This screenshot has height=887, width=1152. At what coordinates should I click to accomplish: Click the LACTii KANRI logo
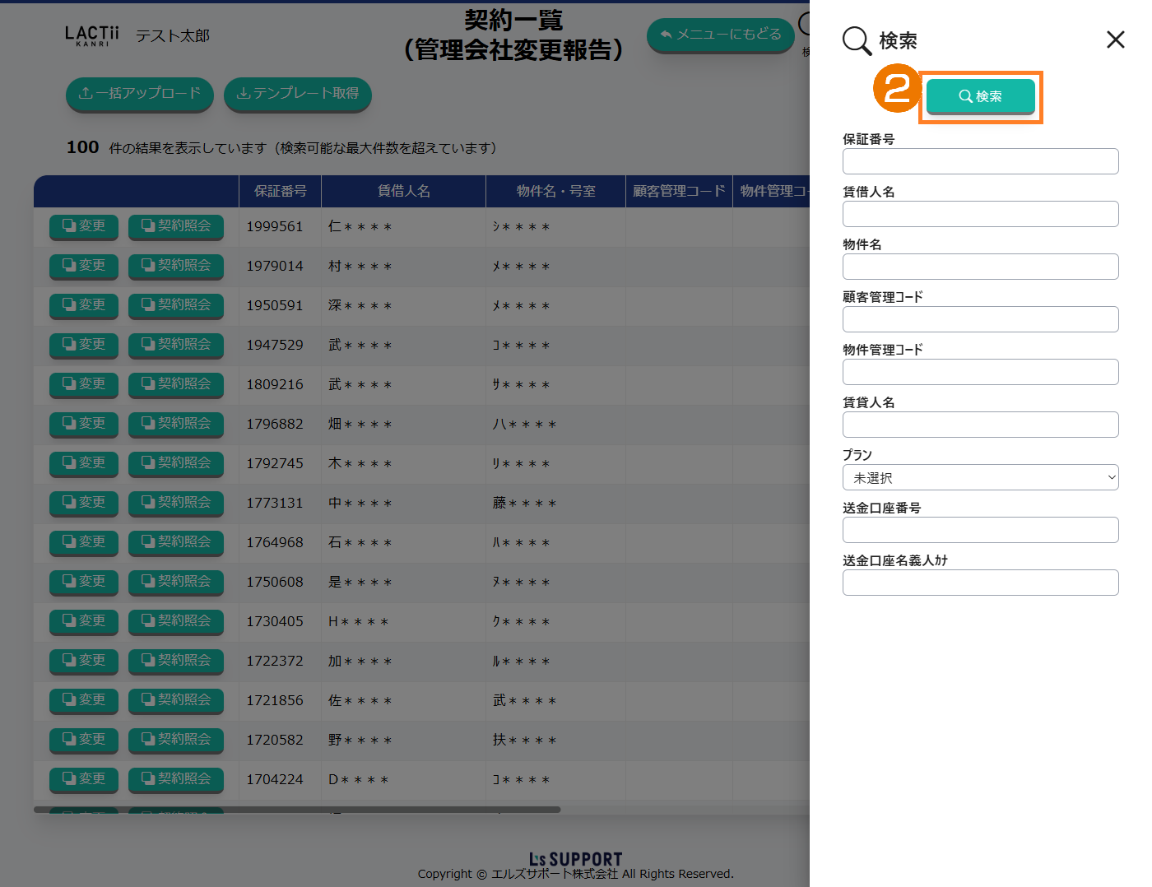coord(92,35)
